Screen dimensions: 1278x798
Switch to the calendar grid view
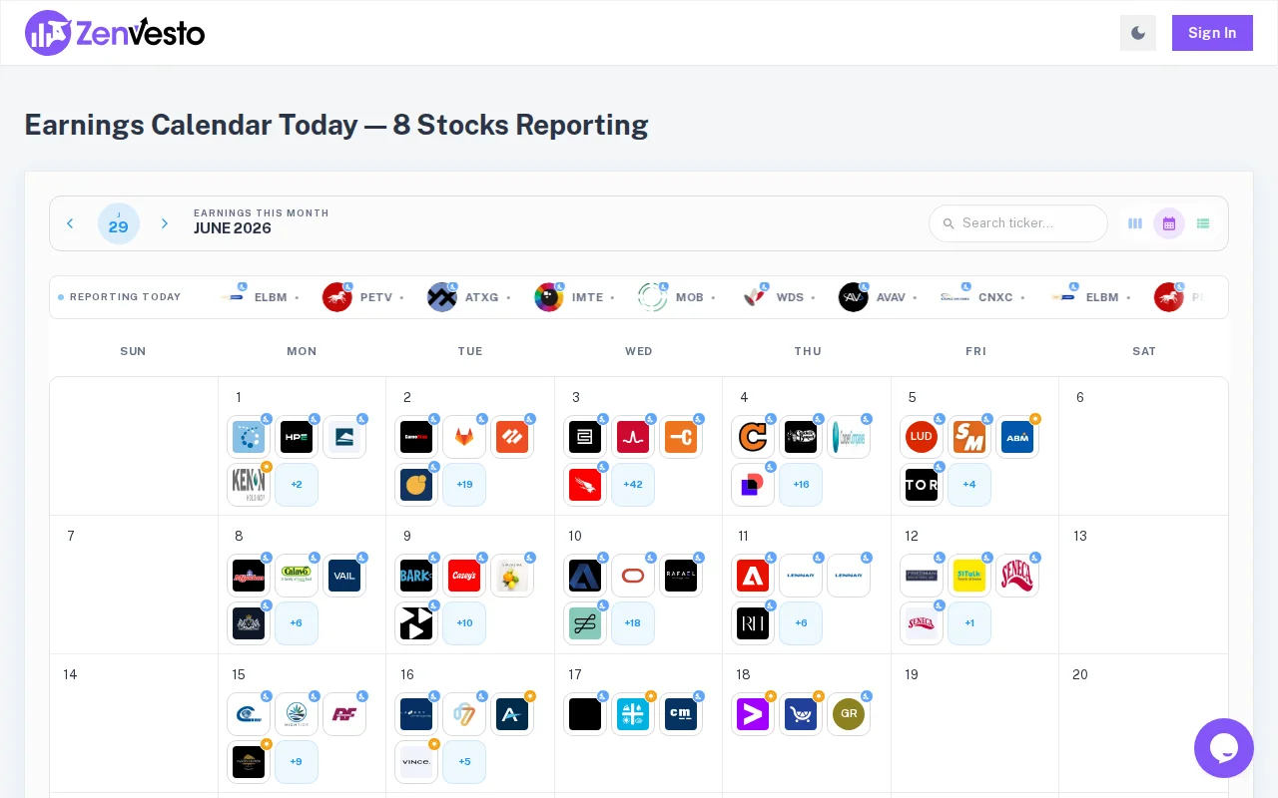pyautogui.click(x=1169, y=223)
